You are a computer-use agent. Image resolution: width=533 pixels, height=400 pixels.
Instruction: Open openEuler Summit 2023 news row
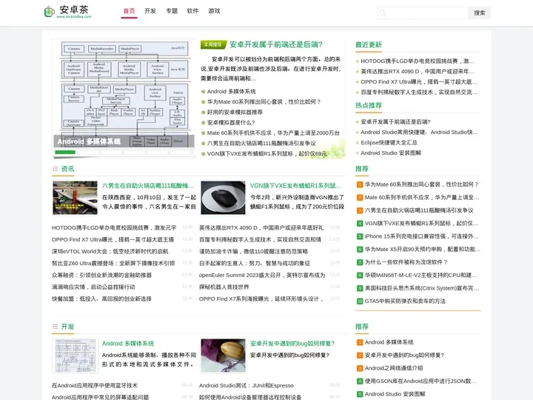point(262,275)
